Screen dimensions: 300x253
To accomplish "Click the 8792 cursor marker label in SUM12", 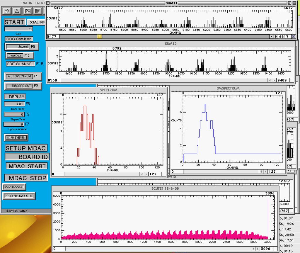I will (117, 48).
